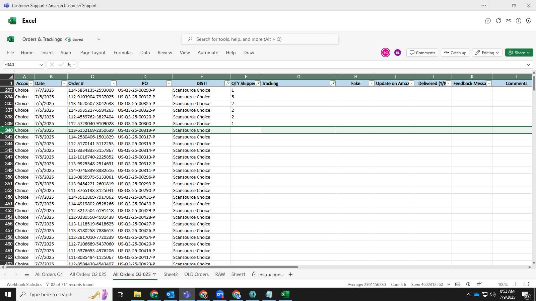Open the Home ribbon tab

click(27, 53)
